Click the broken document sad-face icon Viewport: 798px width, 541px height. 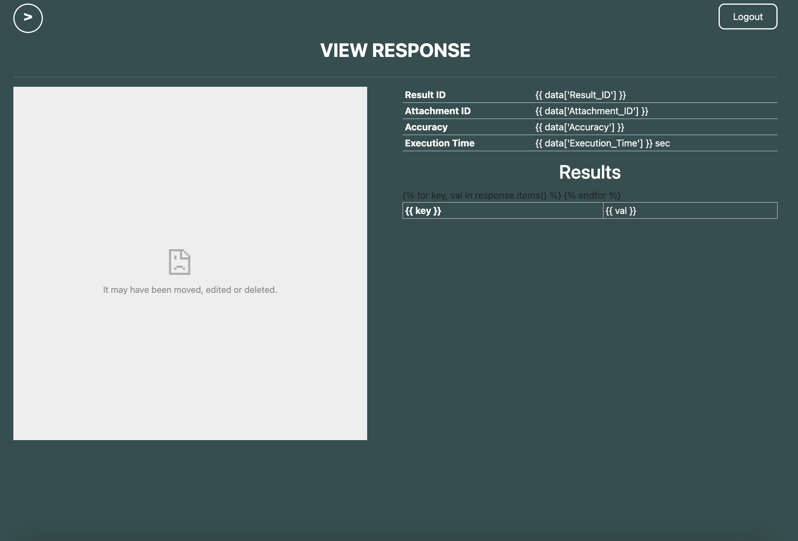click(x=180, y=261)
